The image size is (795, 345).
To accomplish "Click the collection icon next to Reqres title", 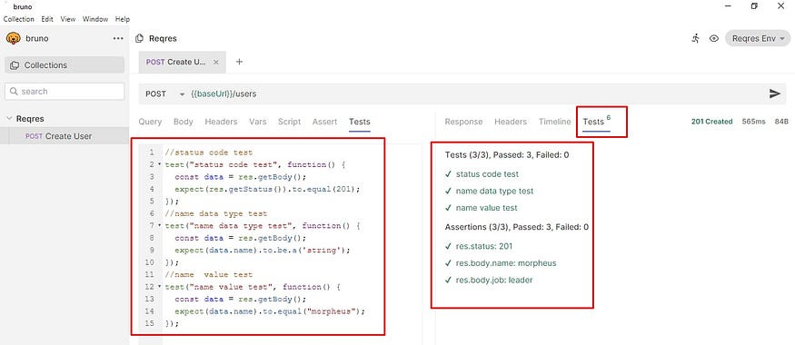I will 139,38.
